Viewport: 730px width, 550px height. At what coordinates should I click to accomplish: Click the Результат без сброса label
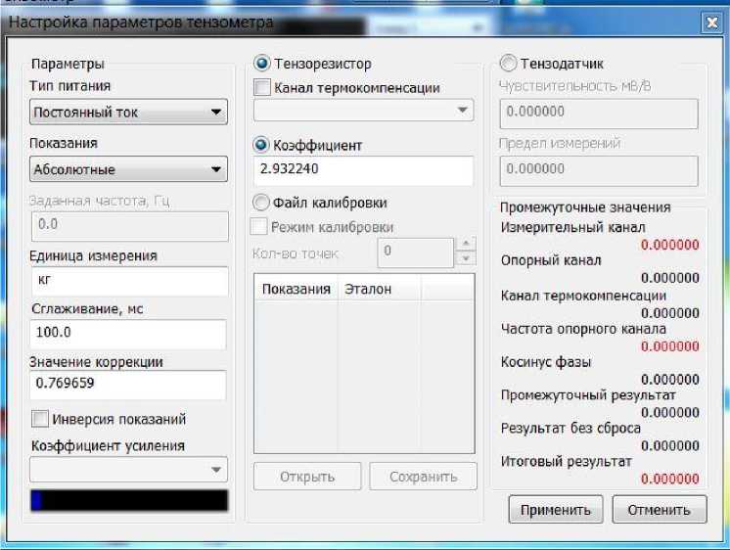coord(571,428)
